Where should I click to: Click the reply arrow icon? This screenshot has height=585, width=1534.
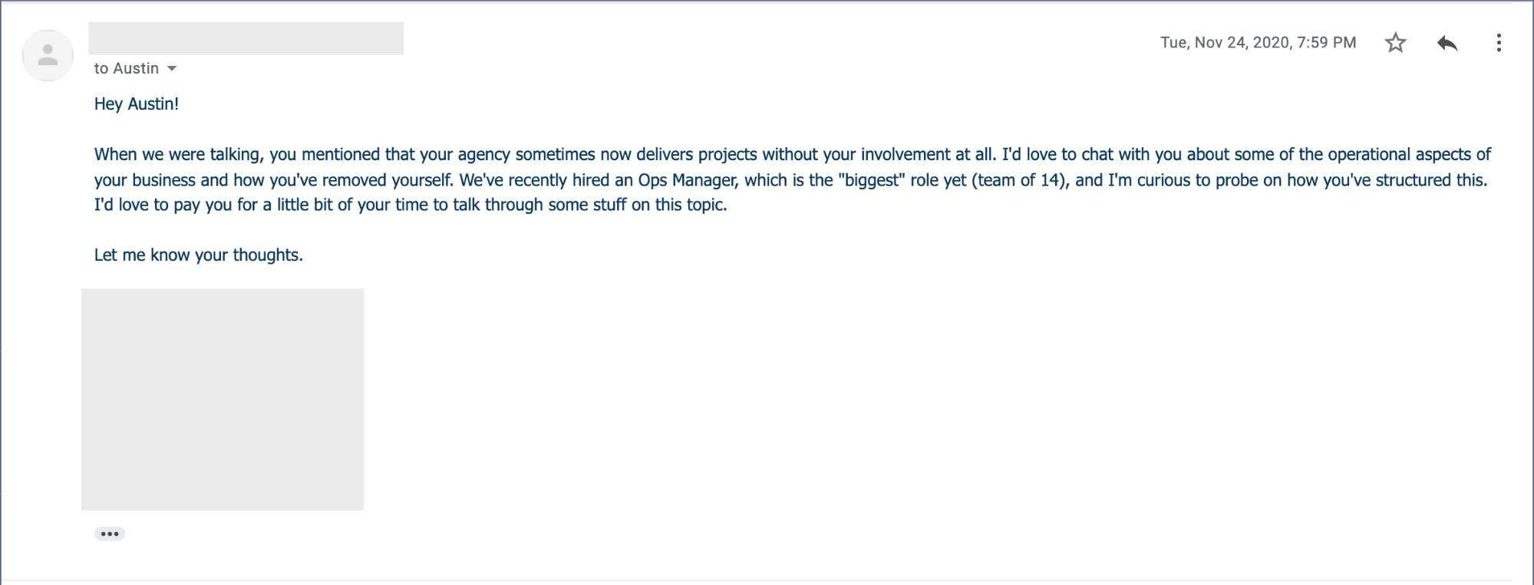click(x=1447, y=43)
